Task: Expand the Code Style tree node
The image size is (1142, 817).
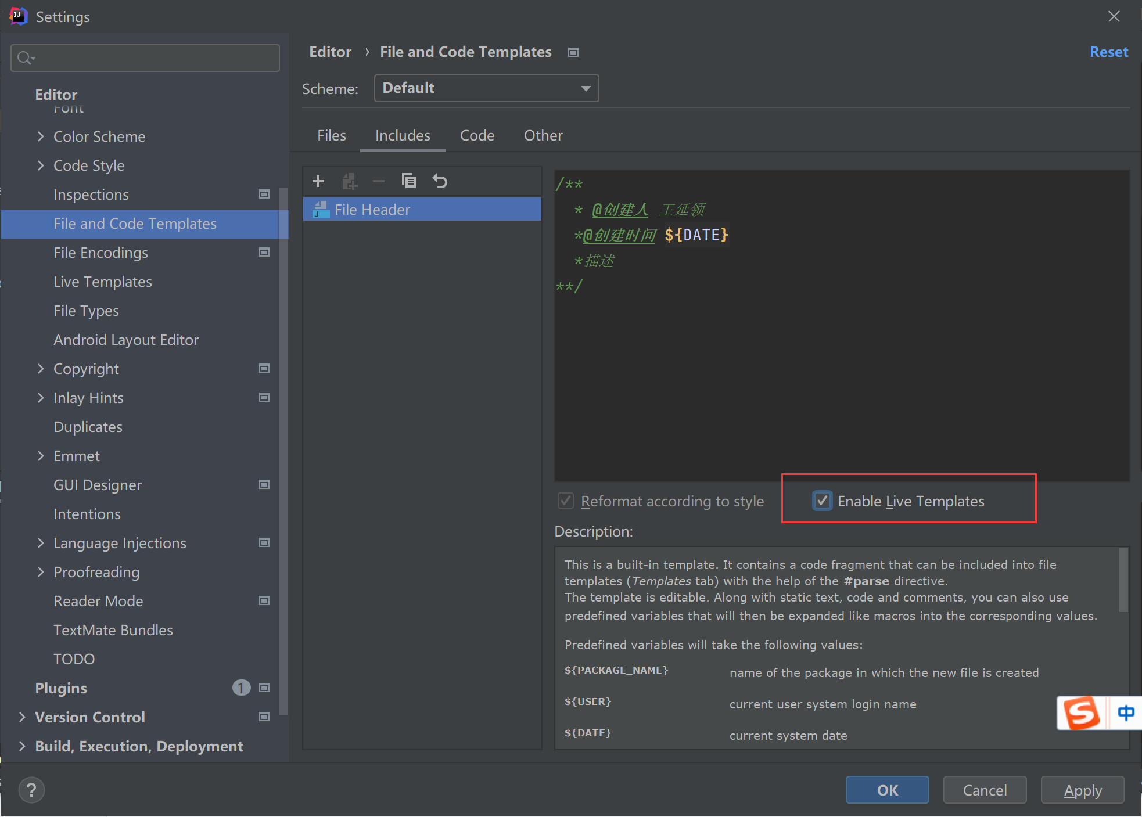Action: click(41, 165)
